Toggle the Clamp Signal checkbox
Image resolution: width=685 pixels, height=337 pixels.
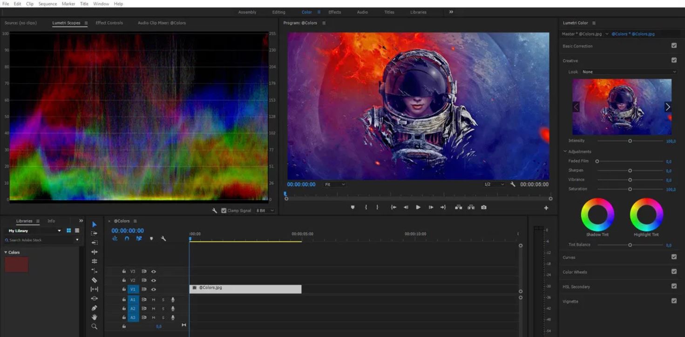(x=224, y=210)
